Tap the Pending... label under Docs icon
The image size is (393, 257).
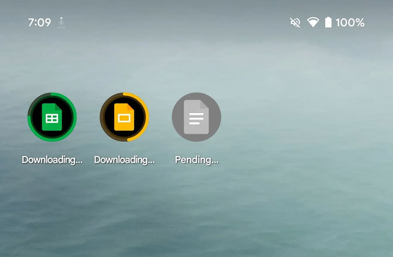point(197,160)
